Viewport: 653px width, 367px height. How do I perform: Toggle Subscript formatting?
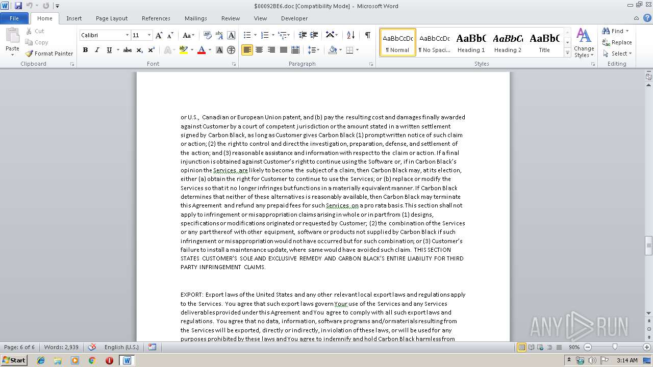(x=139, y=50)
